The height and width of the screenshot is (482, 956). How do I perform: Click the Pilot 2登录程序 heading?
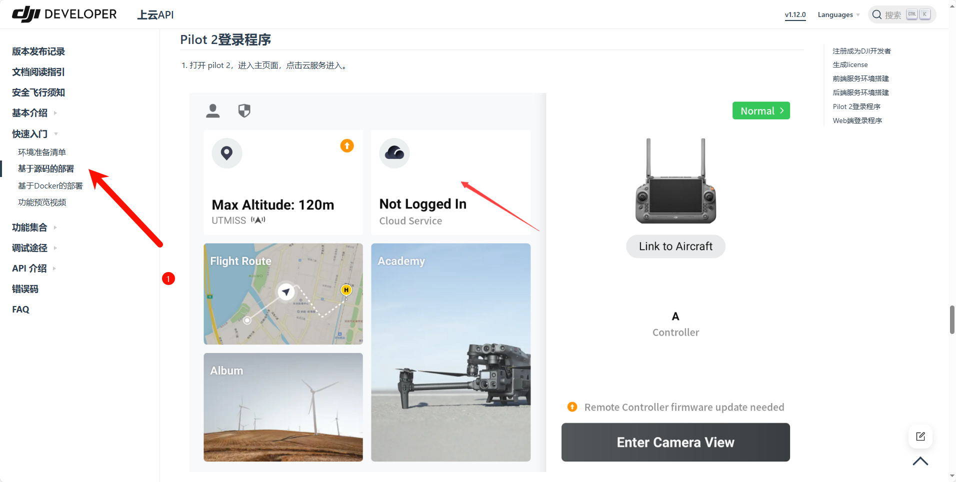coord(225,39)
